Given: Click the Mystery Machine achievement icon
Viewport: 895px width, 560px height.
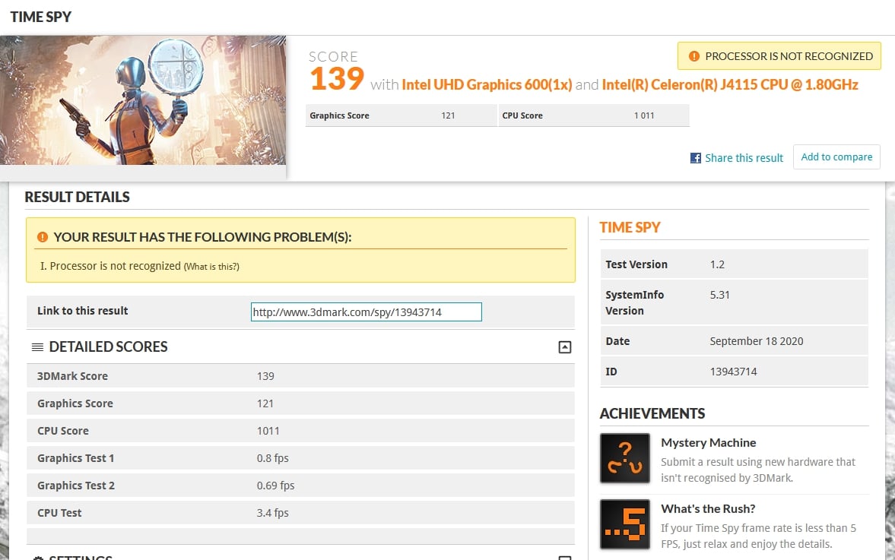Looking at the screenshot, I should click(624, 458).
